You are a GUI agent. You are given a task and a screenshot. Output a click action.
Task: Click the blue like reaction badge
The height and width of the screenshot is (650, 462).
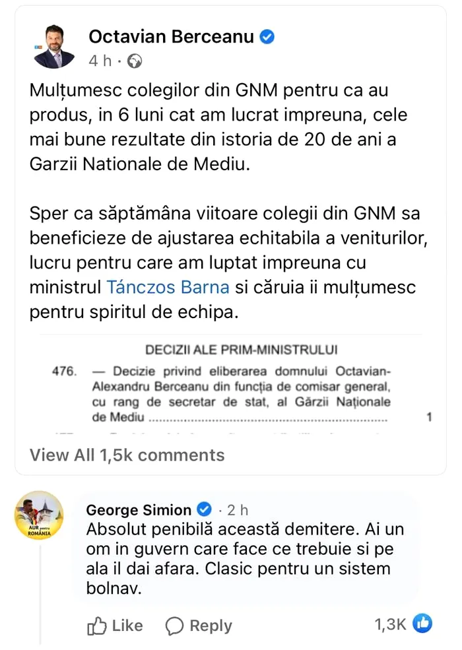pos(422,624)
